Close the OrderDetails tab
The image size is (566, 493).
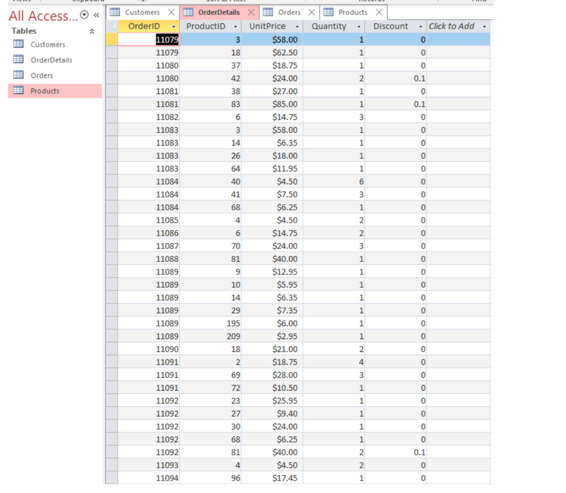(x=251, y=12)
